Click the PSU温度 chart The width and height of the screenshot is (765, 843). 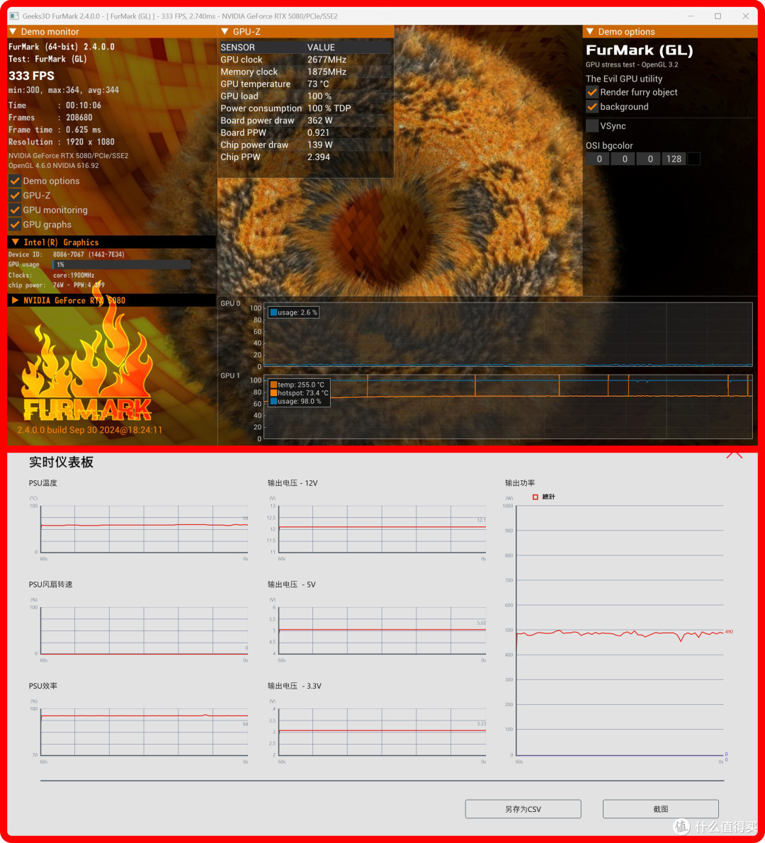tap(144, 529)
